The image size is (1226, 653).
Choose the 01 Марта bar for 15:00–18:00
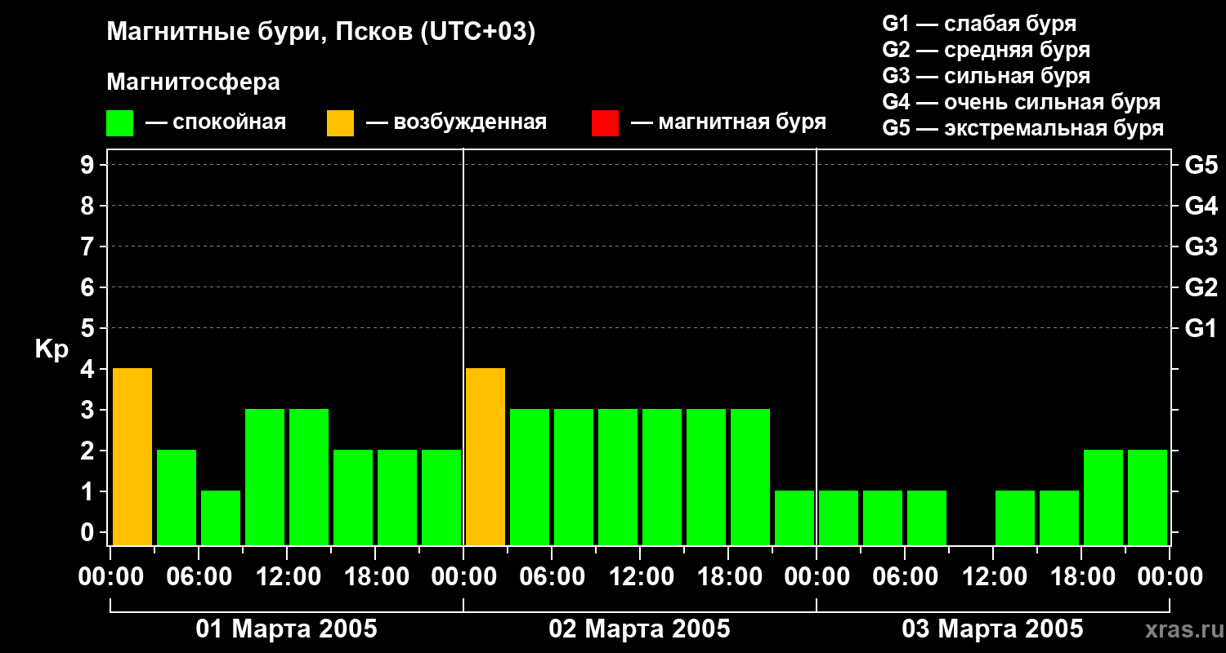coord(353,497)
